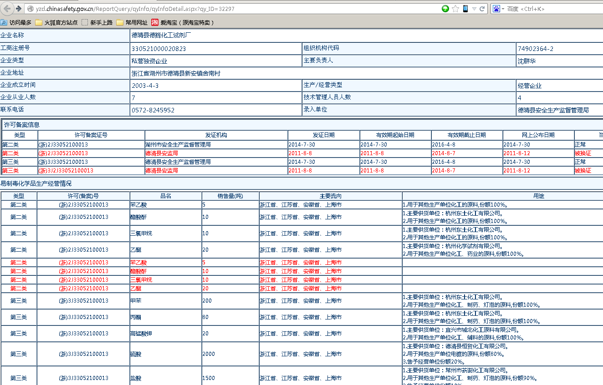This screenshot has width=603, height=385.
Task: Click phone number 0572-8245952
Action: 153,110
